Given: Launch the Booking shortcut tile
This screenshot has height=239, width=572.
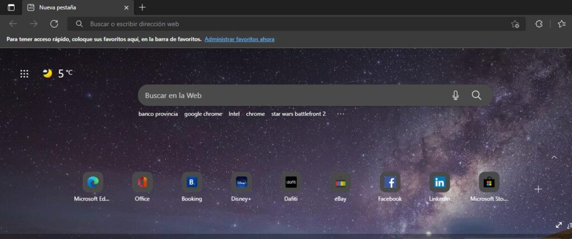Looking at the screenshot, I should pos(192,182).
